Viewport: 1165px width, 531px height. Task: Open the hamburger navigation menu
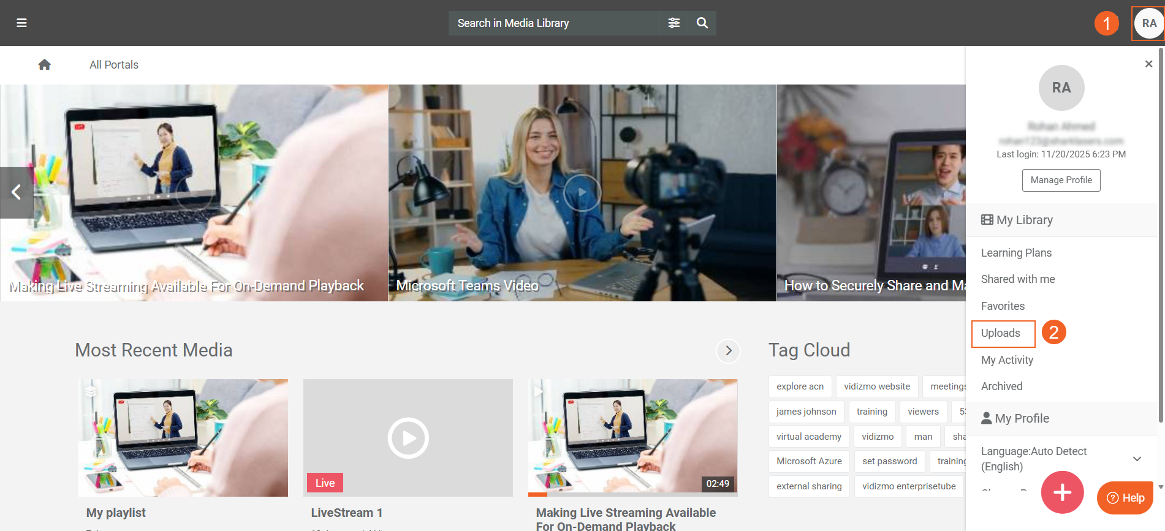coord(21,23)
